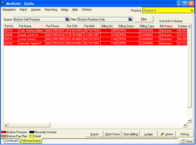Click the Recently Worked black swatch

point(32,132)
